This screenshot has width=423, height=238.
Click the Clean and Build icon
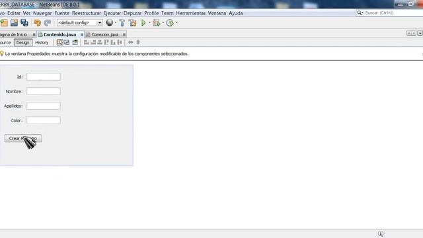(x=132, y=23)
